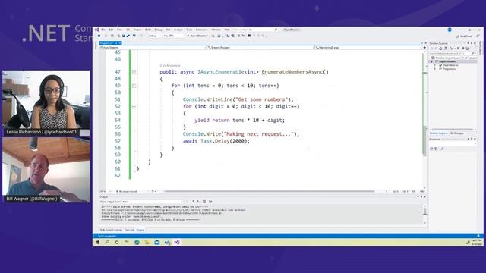Switch to the Git Changes tab
This screenshot has width=486, height=273.
(x=457, y=133)
